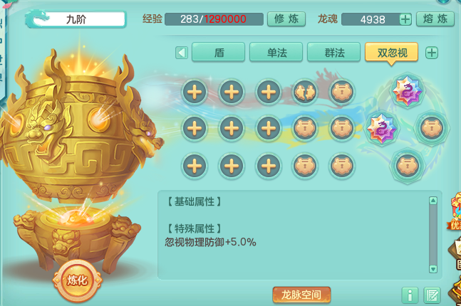This screenshot has height=306, width=461.
Task: Click the plus icon next to the 龙魂 4938 value
Action: [405, 19]
